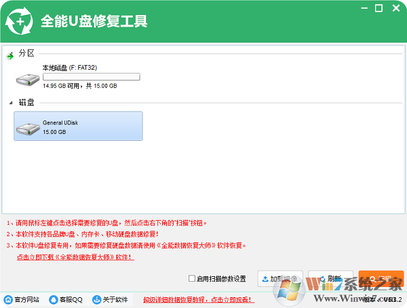Click instruction line 3 mentioning 全能数据恢复大师
The image size is (407, 308).
[x=126, y=245]
